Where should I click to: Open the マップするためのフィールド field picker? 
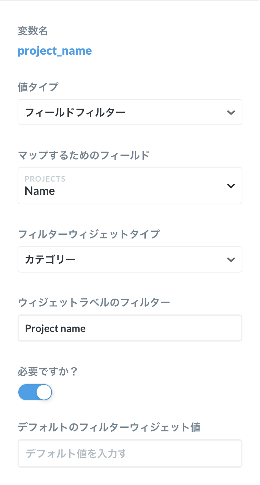point(130,186)
